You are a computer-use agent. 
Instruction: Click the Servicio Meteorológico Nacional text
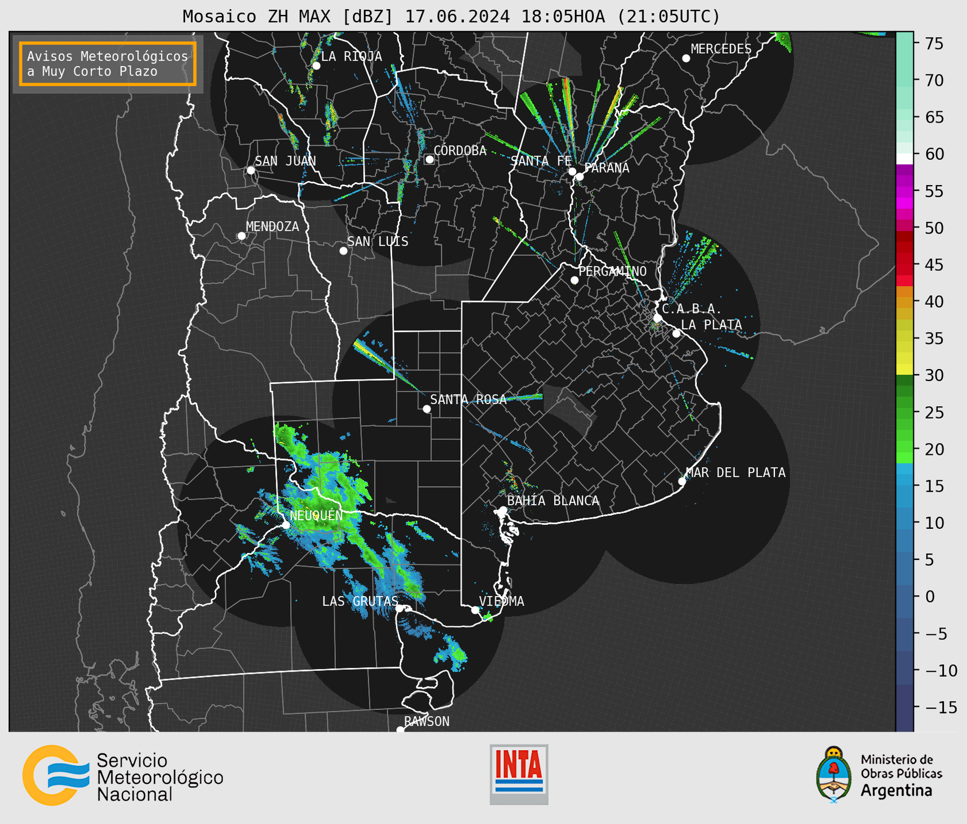159,777
